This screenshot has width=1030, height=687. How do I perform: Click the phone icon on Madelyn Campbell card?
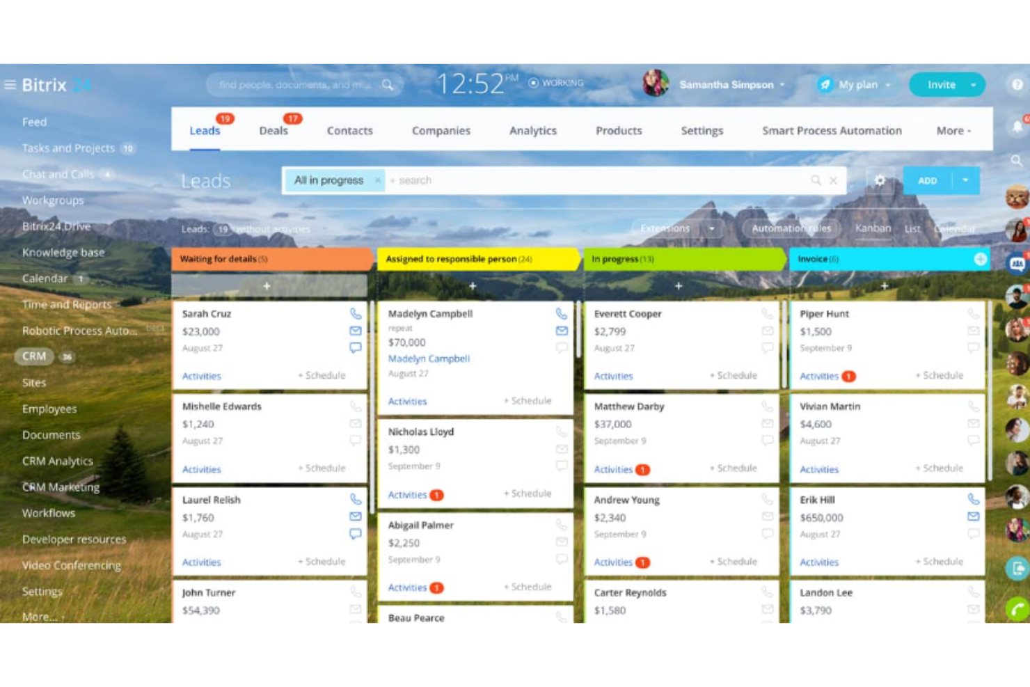point(562,314)
